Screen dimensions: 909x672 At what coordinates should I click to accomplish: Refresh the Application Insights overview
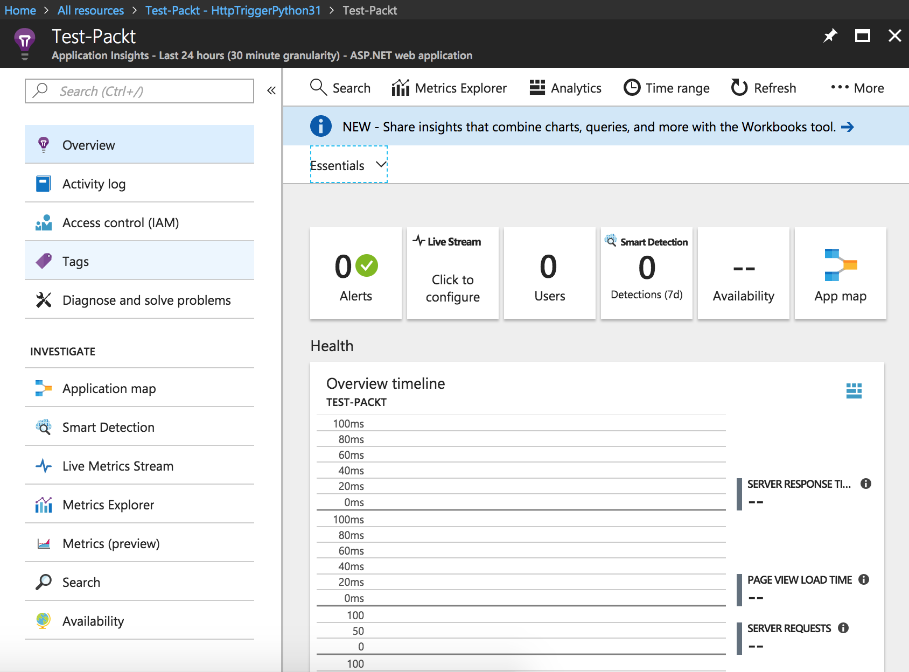(x=764, y=88)
